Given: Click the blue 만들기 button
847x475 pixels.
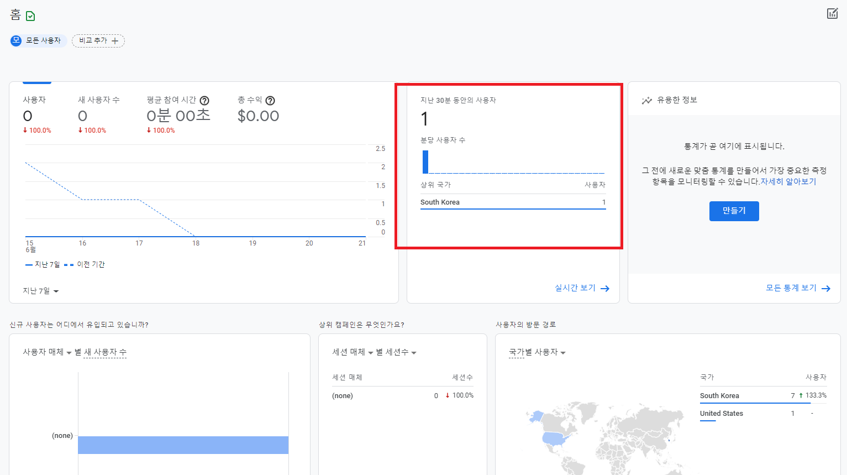Looking at the screenshot, I should [734, 211].
